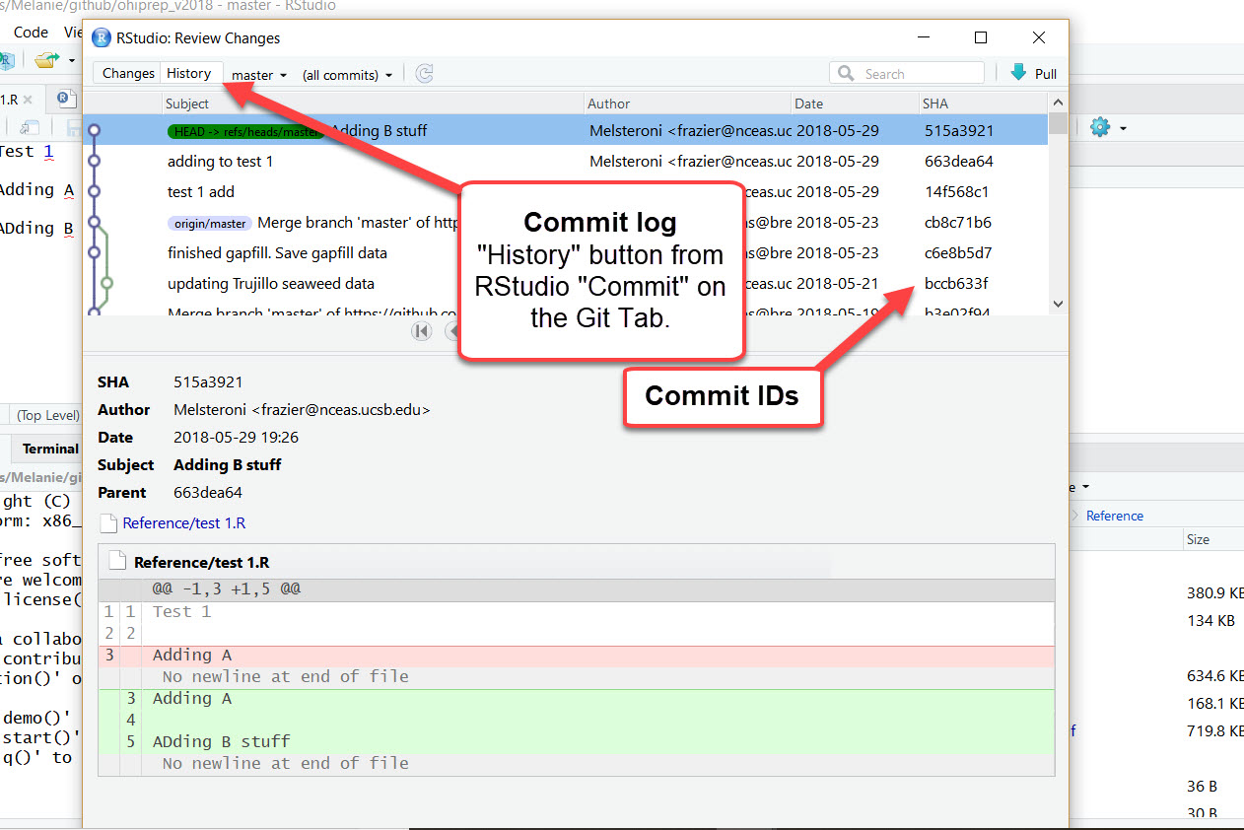Open the Reference/test 1.R file link
This screenshot has width=1244, height=830.
coord(183,522)
